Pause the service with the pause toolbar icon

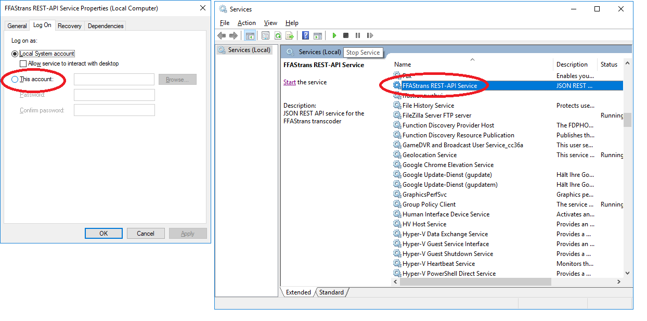coord(358,35)
